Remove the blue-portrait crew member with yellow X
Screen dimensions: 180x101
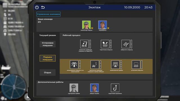[x=108, y=28]
